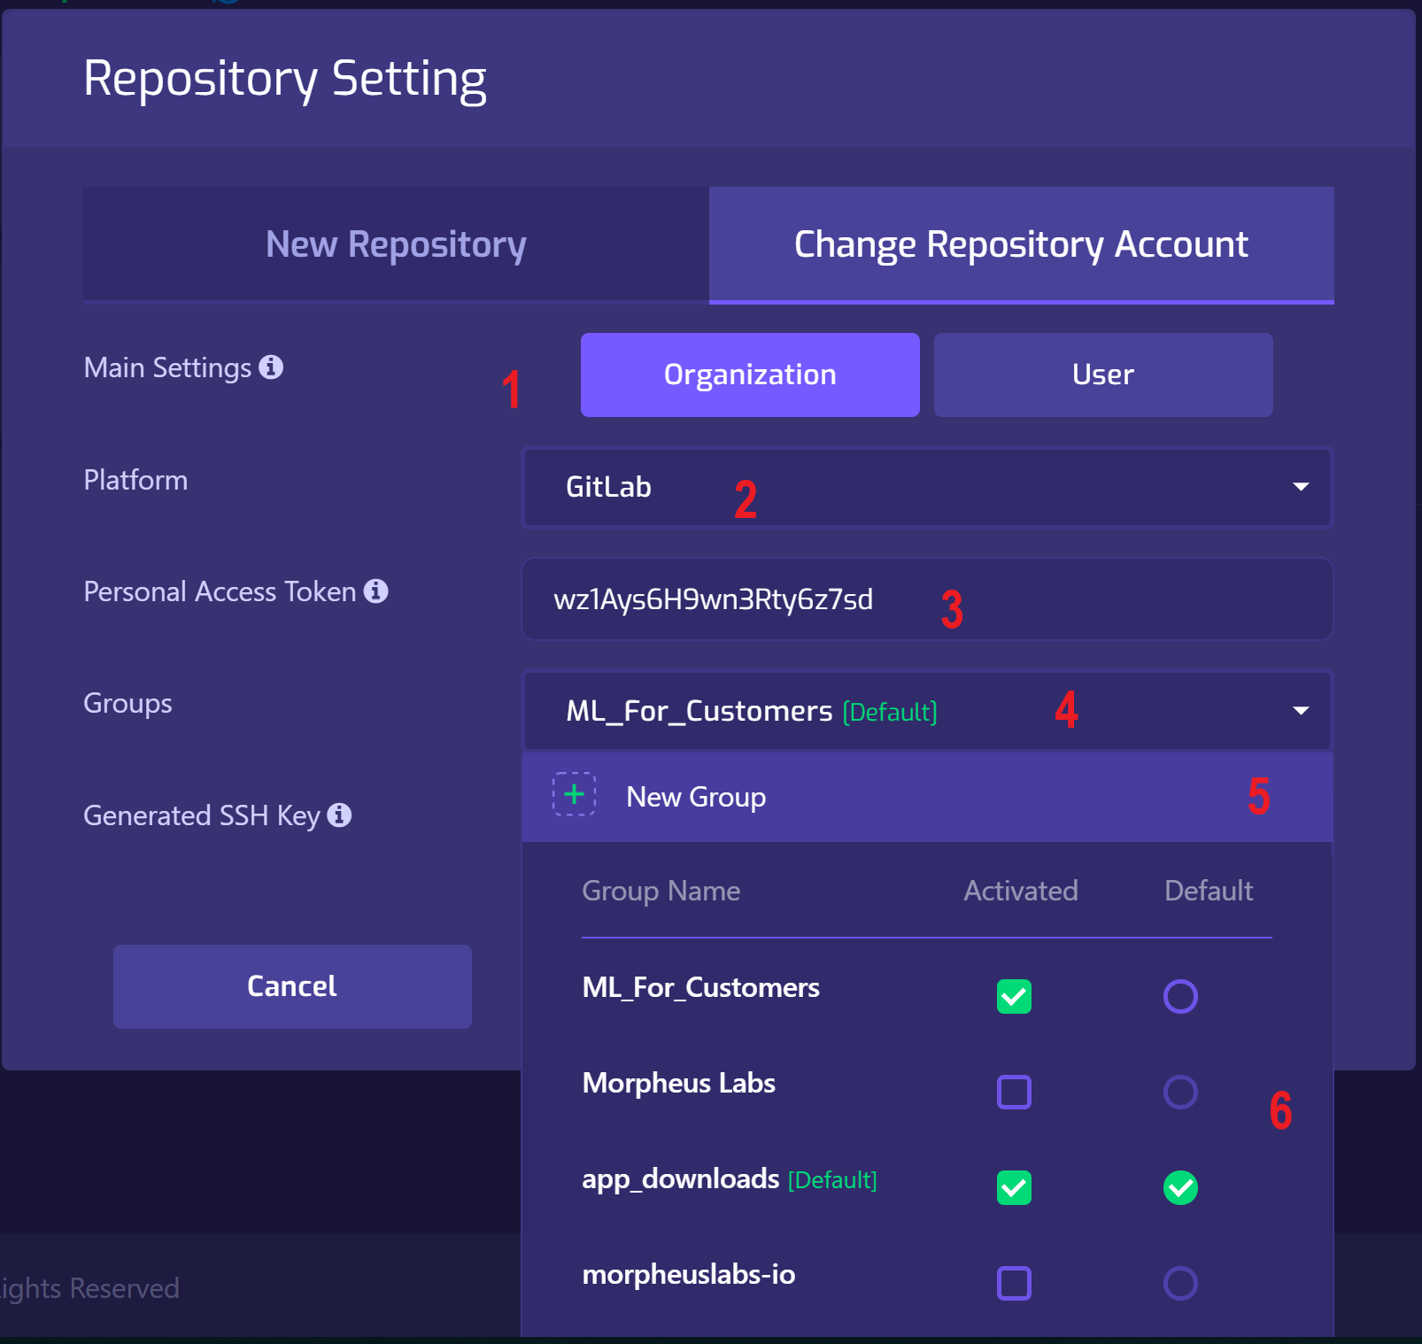This screenshot has height=1344, width=1422.
Task: Click the Morpheus Labs group name
Action: coord(678,1083)
